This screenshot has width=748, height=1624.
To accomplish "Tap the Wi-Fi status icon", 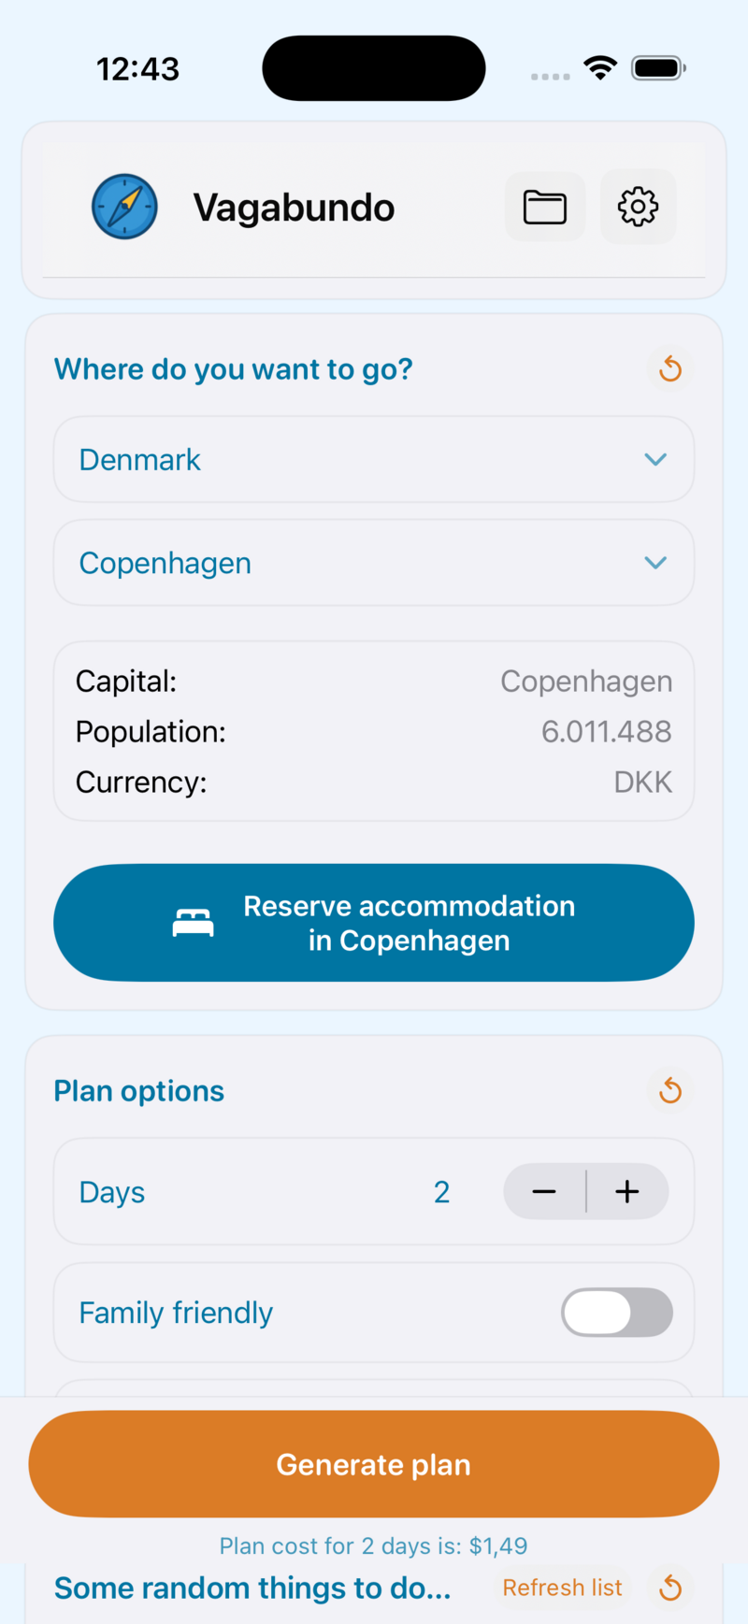I will pos(600,67).
